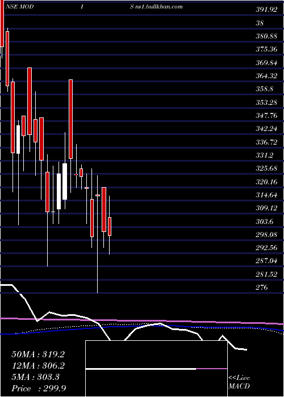Click the 309.12 price axis label
284x397 pixels.
coord(266,208)
